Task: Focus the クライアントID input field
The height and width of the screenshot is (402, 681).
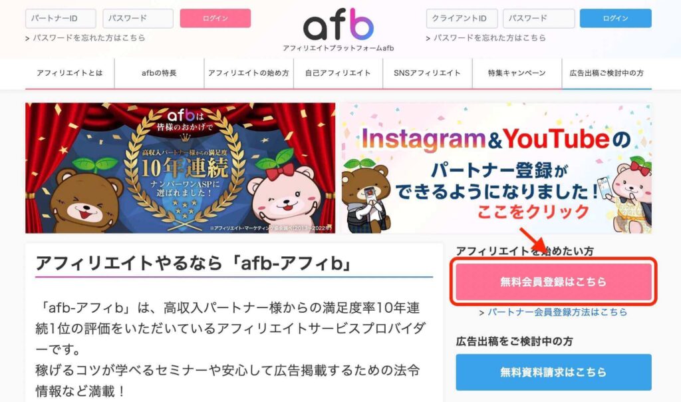Action: (462, 18)
